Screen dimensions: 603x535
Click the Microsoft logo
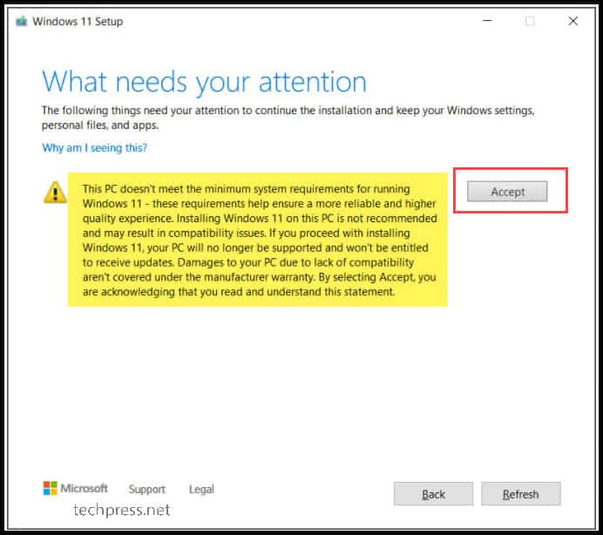click(75, 488)
